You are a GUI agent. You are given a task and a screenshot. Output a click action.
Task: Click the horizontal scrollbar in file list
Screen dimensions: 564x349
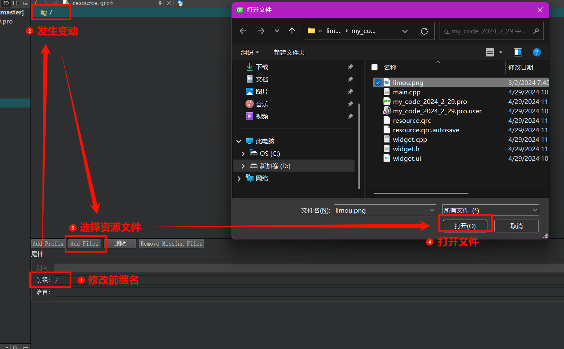coord(421,193)
